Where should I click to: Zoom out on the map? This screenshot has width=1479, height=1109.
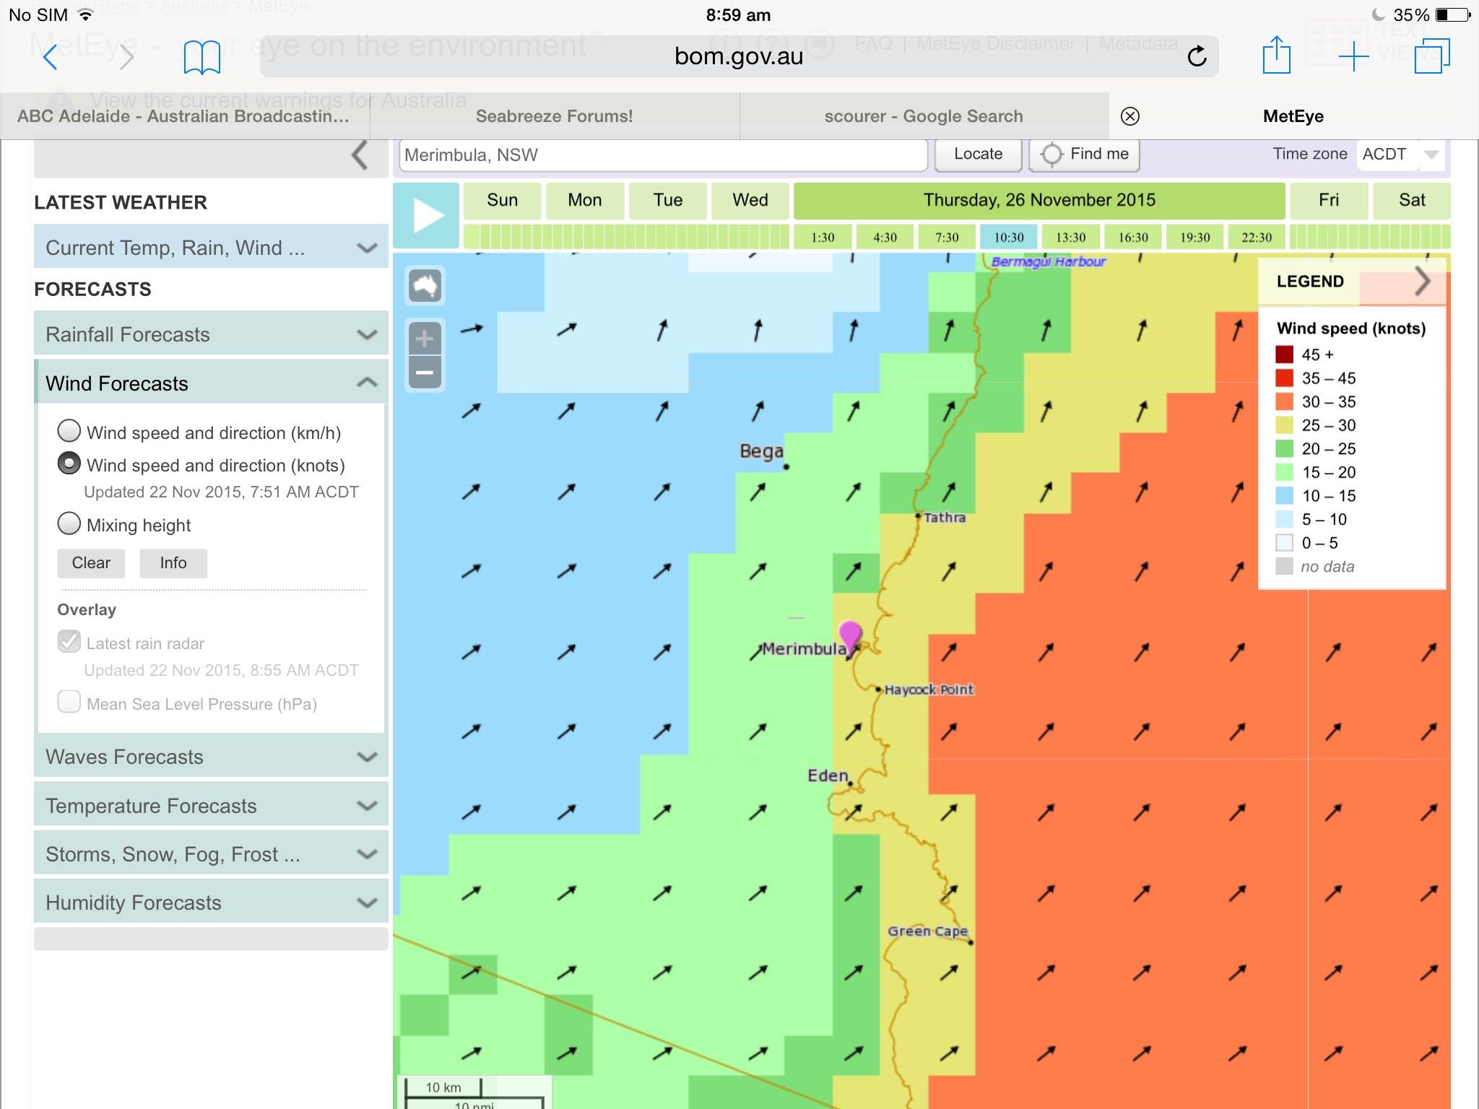tap(425, 373)
